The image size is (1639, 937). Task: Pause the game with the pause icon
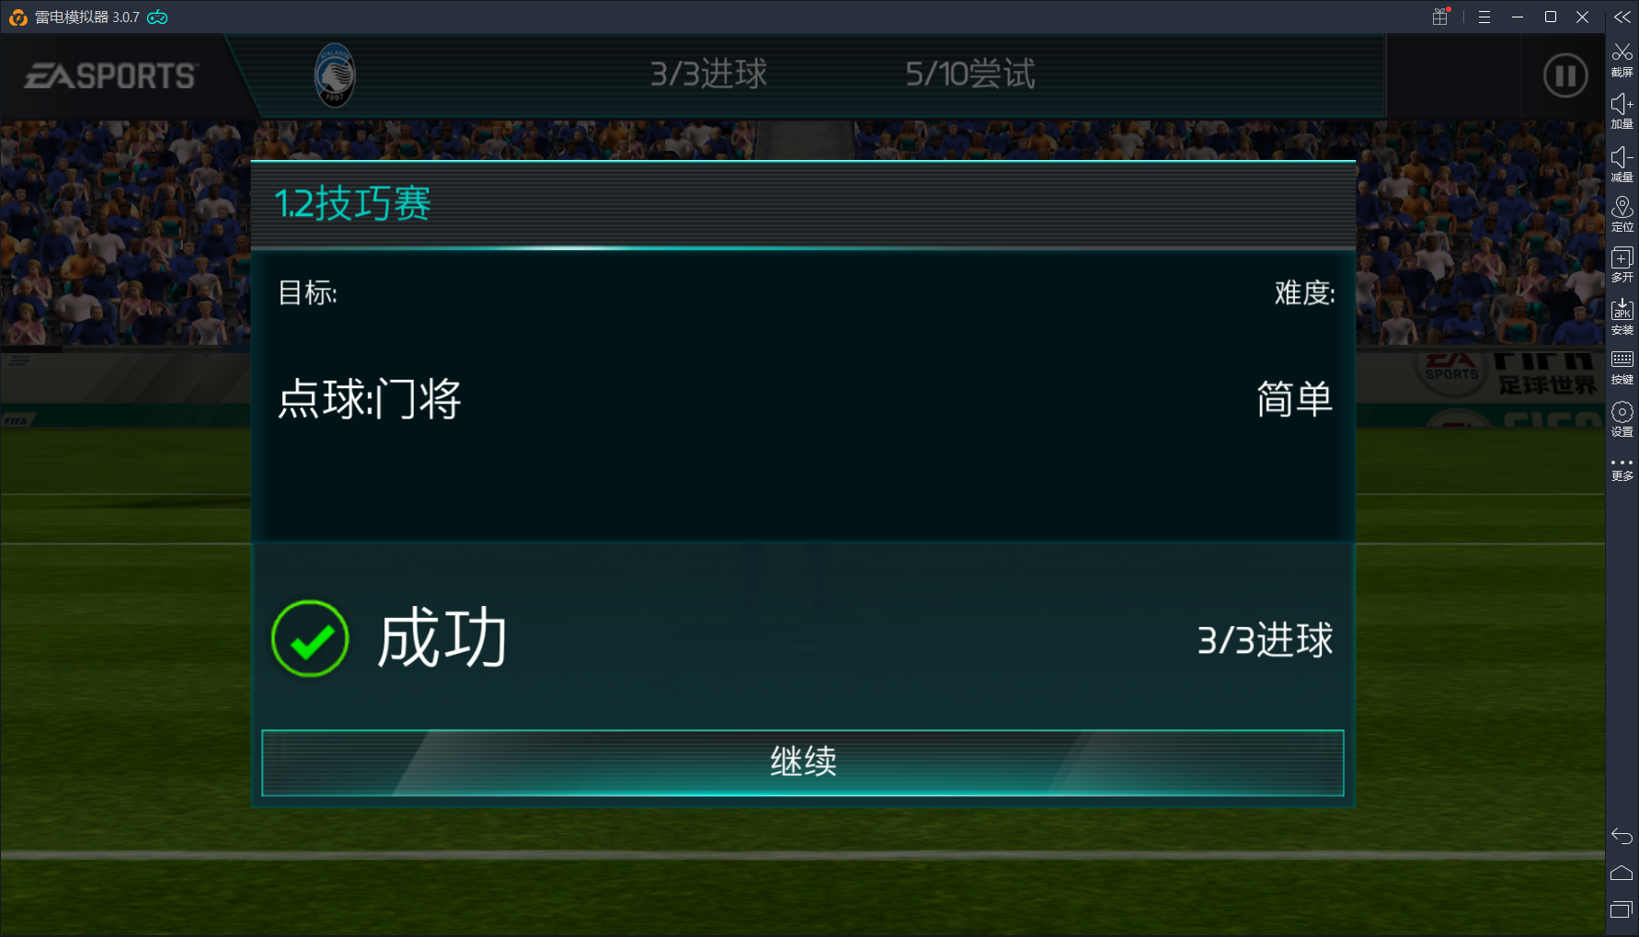click(1565, 75)
